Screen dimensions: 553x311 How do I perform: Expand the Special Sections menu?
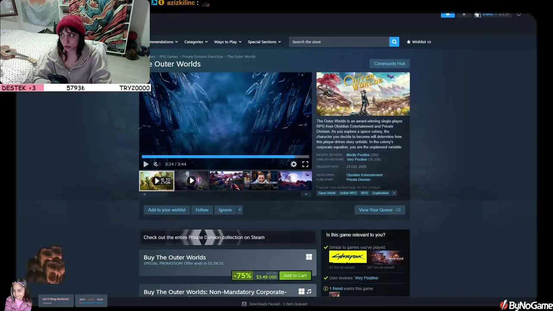264,42
